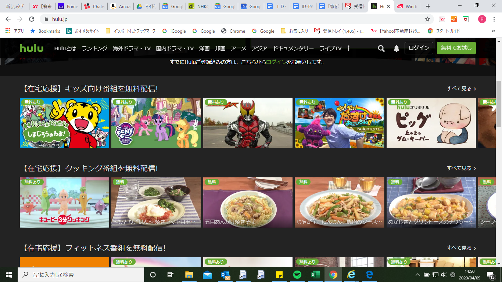502x282 pixels.
Task: Open 海外ドラマ・TV category
Action: (132, 48)
